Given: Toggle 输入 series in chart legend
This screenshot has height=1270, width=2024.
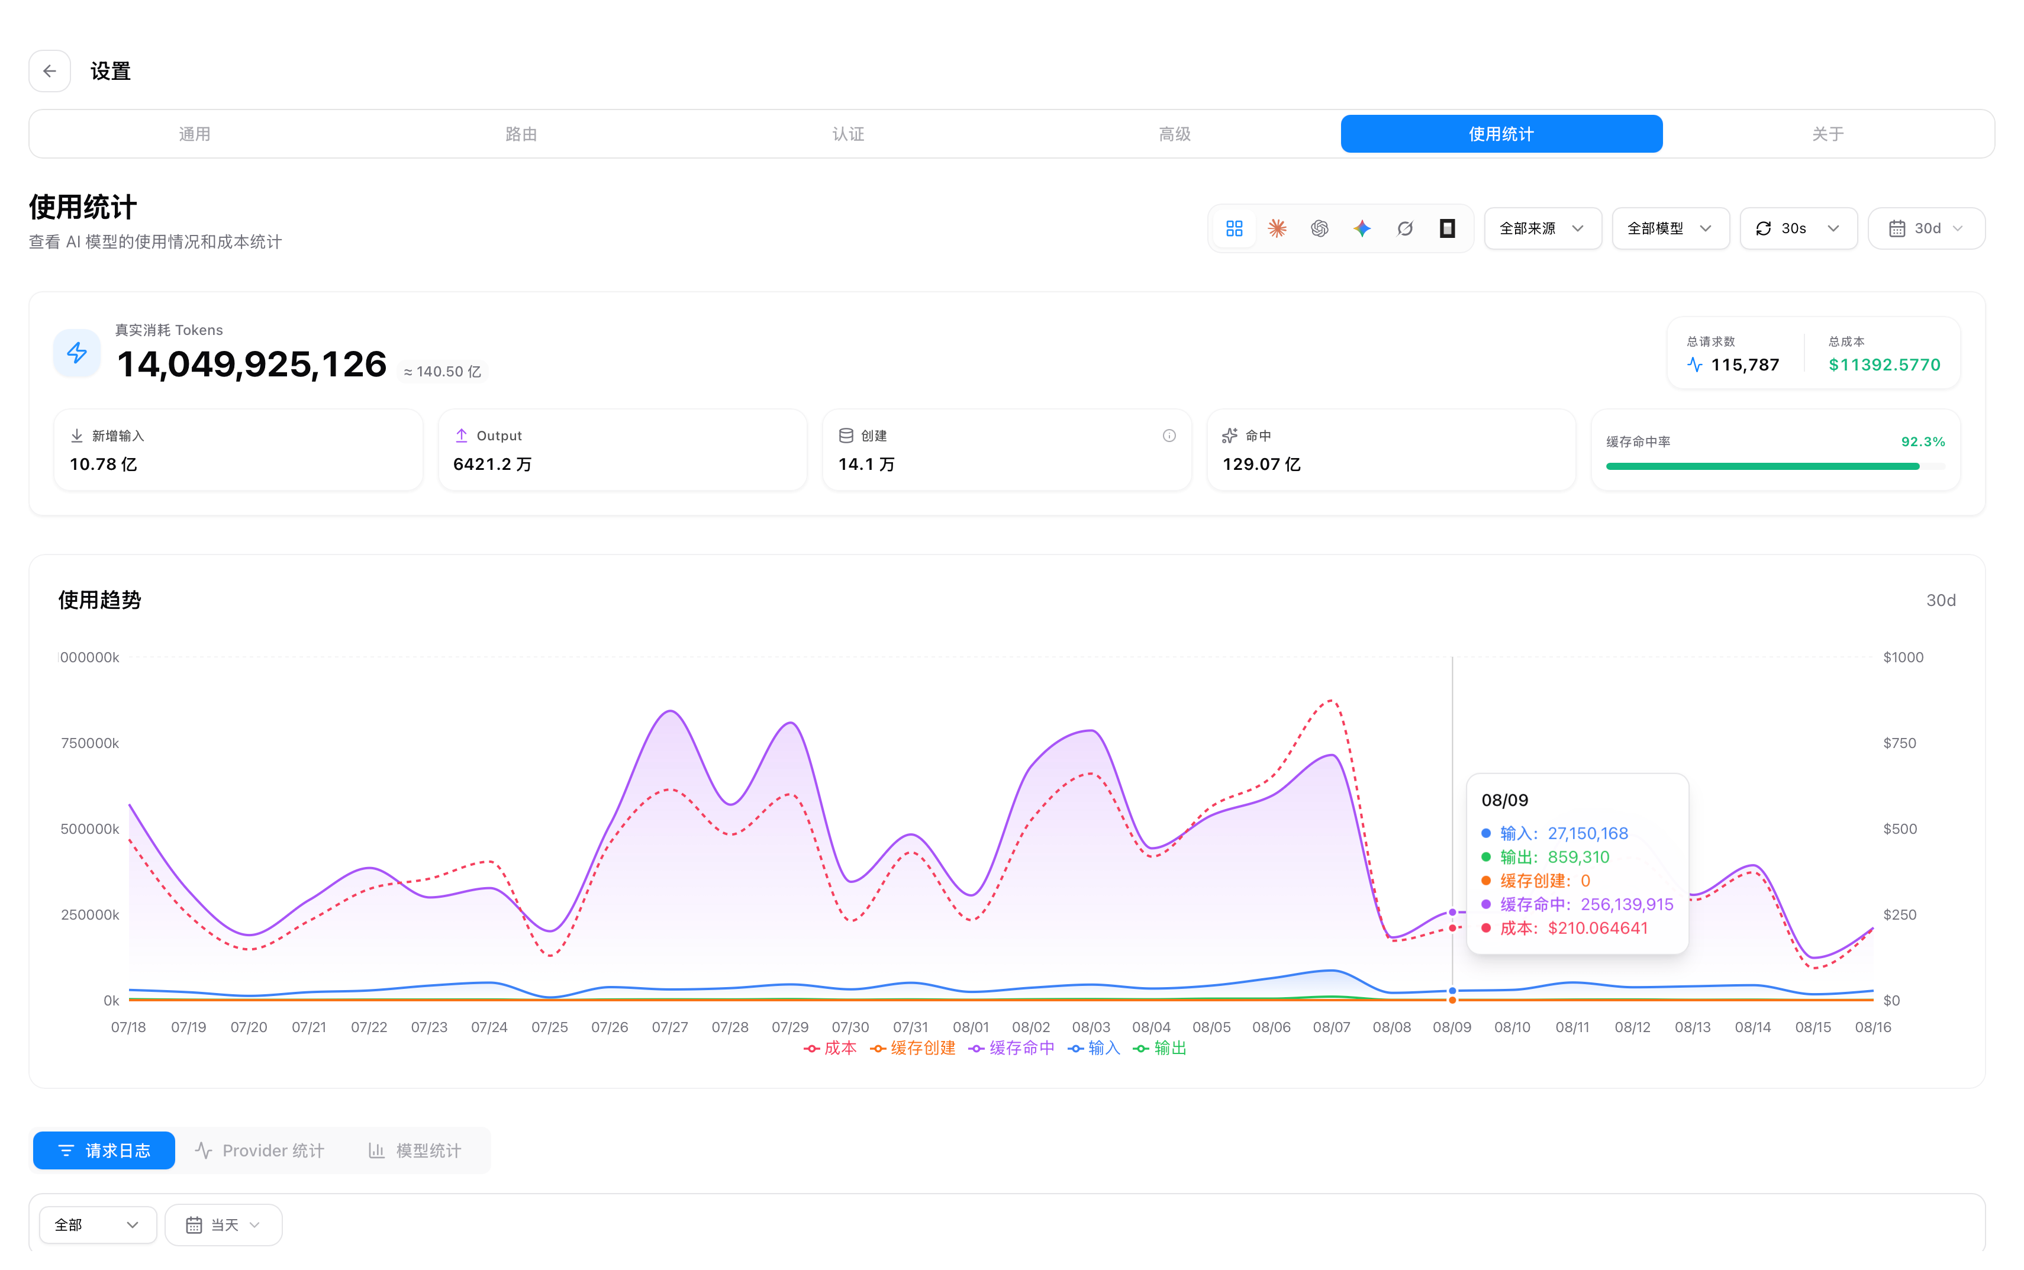Looking at the screenshot, I should coord(1094,1047).
